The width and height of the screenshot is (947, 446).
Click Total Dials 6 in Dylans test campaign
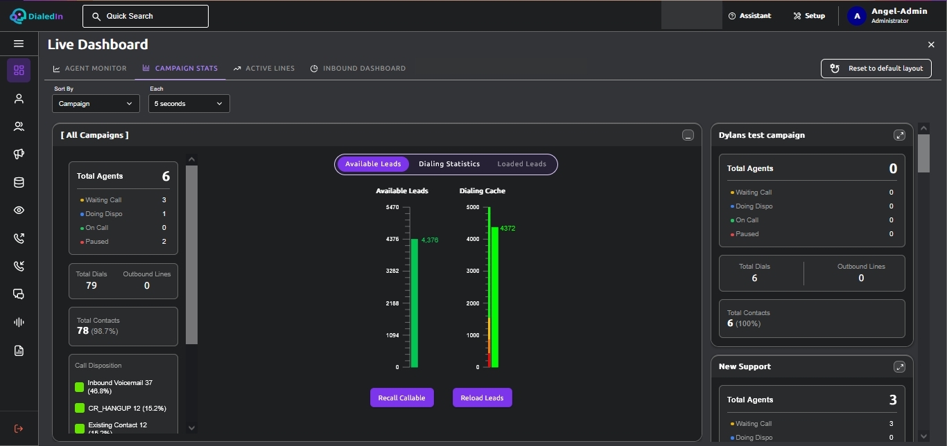pos(754,273)
